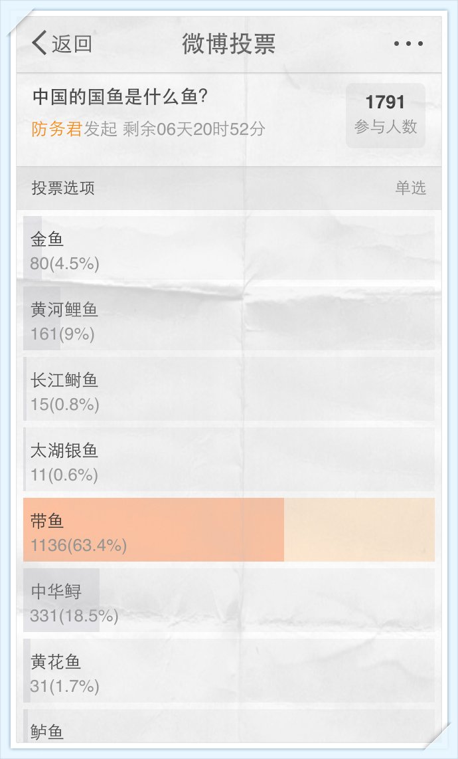
Task: Choose the 长江鲥鱼 poll option
Action: click(x=229, y=389)
